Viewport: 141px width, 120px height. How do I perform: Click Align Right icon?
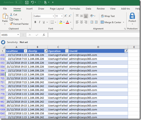tap(86, 22)
